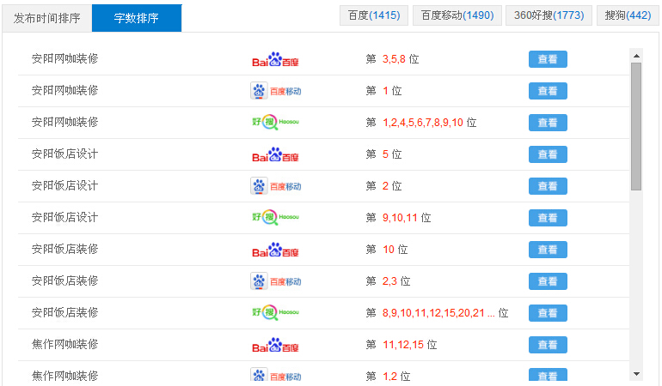Click the scrollbar down arrow

pos(636,374)
